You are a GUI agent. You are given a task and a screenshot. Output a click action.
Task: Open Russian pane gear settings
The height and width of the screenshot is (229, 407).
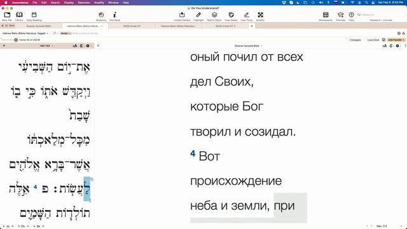[397, 46]
